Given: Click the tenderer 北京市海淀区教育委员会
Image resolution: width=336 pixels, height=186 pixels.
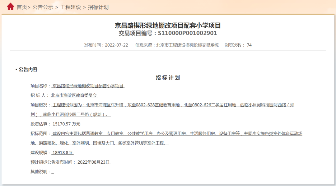Looking at the screenshot, I should click(74, 95).
